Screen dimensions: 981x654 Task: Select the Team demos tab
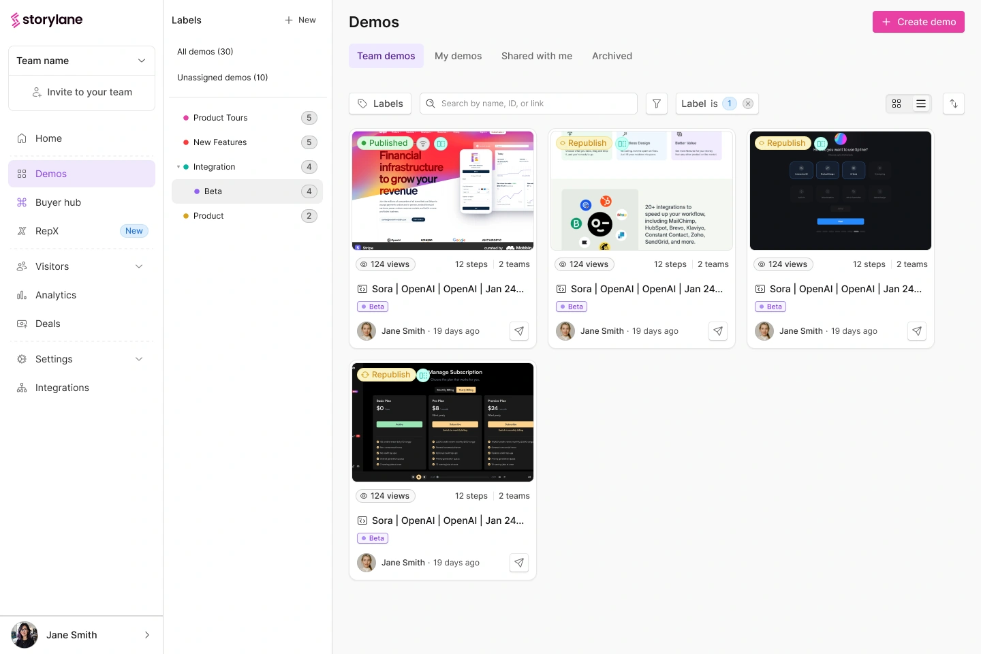pyautogui.click(x=386, y=56)
